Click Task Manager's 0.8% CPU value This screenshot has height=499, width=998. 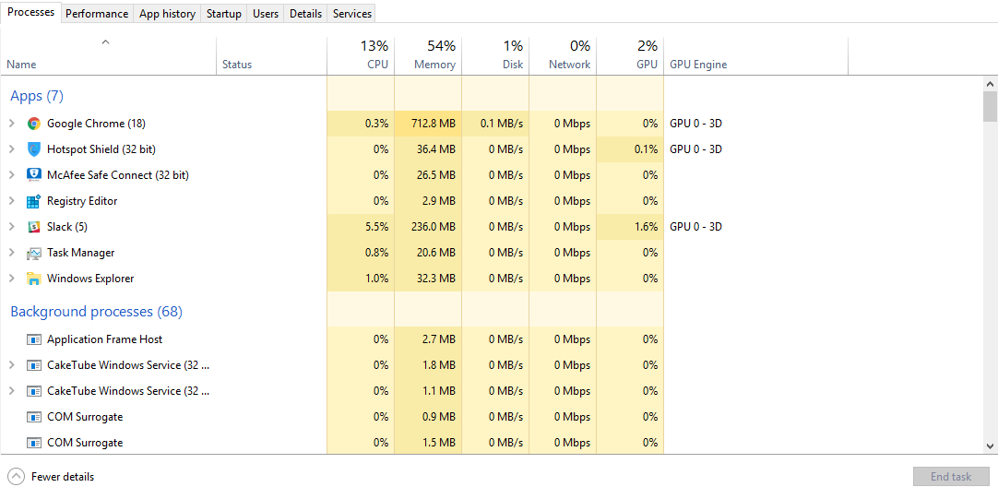tap(361, 253)
